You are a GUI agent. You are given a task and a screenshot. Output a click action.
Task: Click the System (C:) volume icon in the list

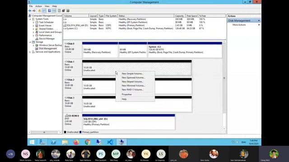65,28
